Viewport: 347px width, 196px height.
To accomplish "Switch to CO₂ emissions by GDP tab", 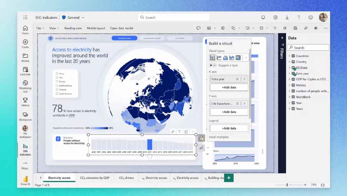I will pyautogui.click(x=95, y=178).
